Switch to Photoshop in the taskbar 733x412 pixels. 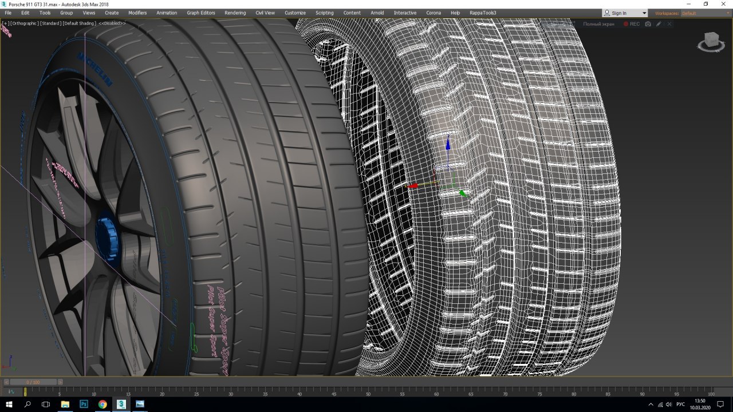84,404
